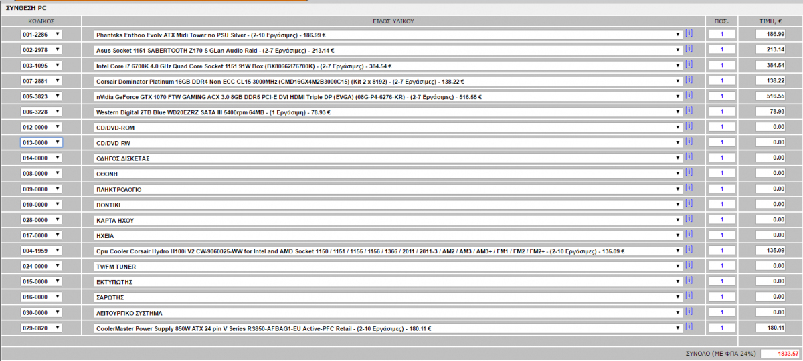This screenshot has width=803, height=361.
Task: Expand the Intel Core i7 6700K product dropdown
Action: [388, 66]
